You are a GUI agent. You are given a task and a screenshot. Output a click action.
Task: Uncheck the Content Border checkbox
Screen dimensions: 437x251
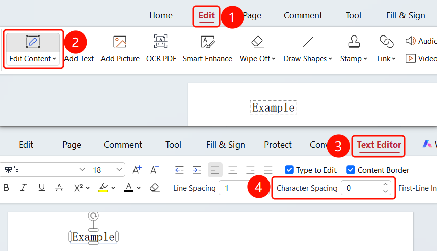tap(350, 170)
